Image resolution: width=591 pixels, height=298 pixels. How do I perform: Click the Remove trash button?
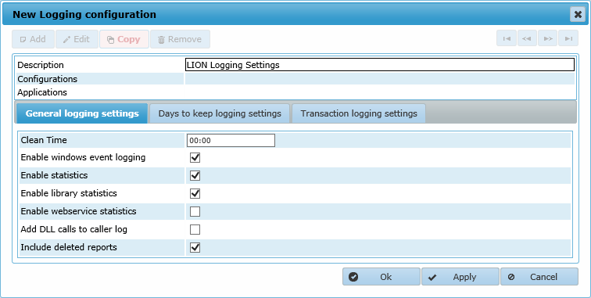click(180, 39)
